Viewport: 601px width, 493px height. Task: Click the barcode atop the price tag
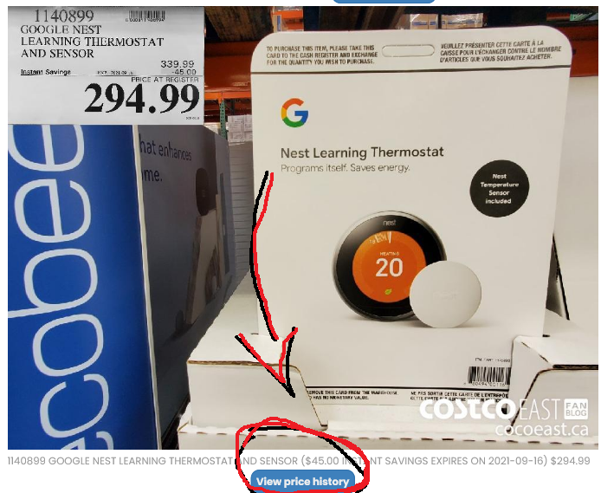(x=145, y=16)
